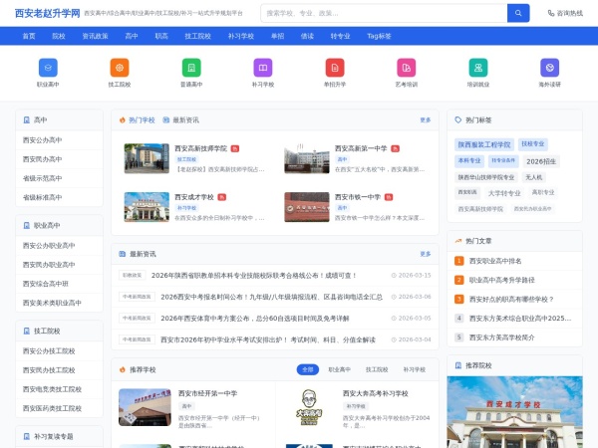The width and height of the screenshot is (598, 448).
Task: Select the 技工院校 filter in 推荐学校
Action: tap(377, 369)
